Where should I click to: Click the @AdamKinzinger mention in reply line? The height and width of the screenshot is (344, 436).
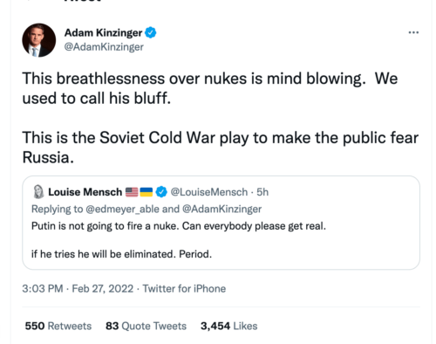(221, 209)
